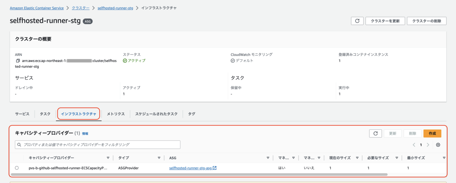This screenshot has height=183, width=456.
Task: Go to クラスター breadcrumb link
Action: 81,8
